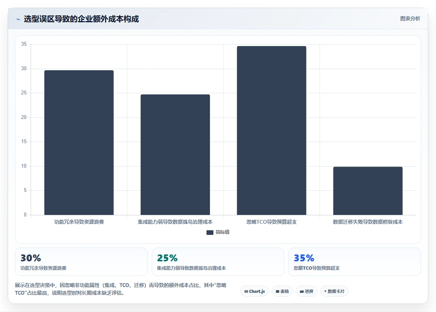
Task: Select the 功能冗余导致资源浪费 bar in the chart
Action: 79,143
